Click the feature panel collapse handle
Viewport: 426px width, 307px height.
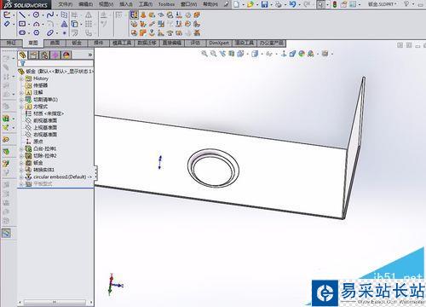(x=96, y=172)
